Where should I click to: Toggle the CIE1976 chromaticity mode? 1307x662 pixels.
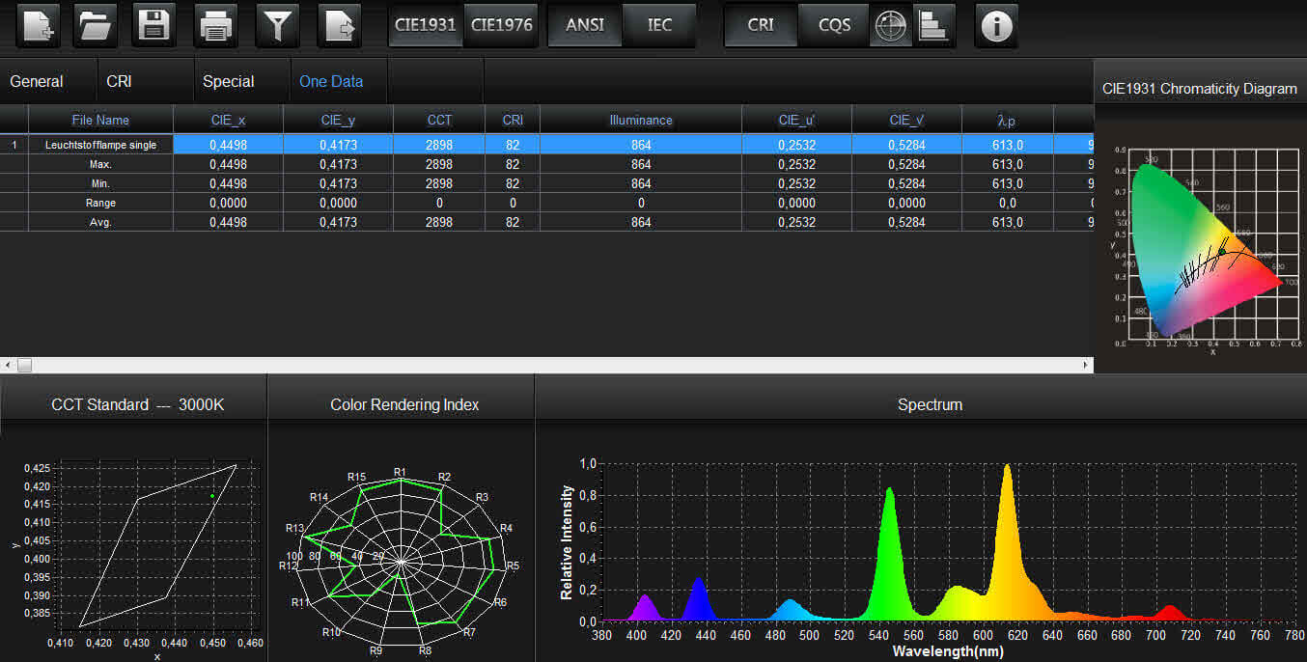(501, 26)
